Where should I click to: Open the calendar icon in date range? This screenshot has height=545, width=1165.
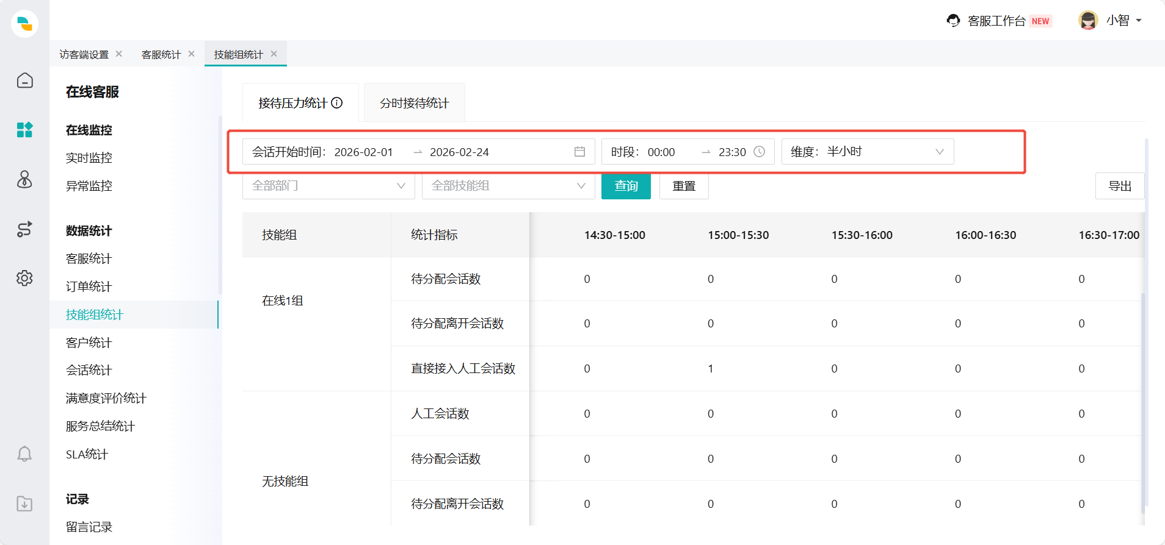point(579,152)
